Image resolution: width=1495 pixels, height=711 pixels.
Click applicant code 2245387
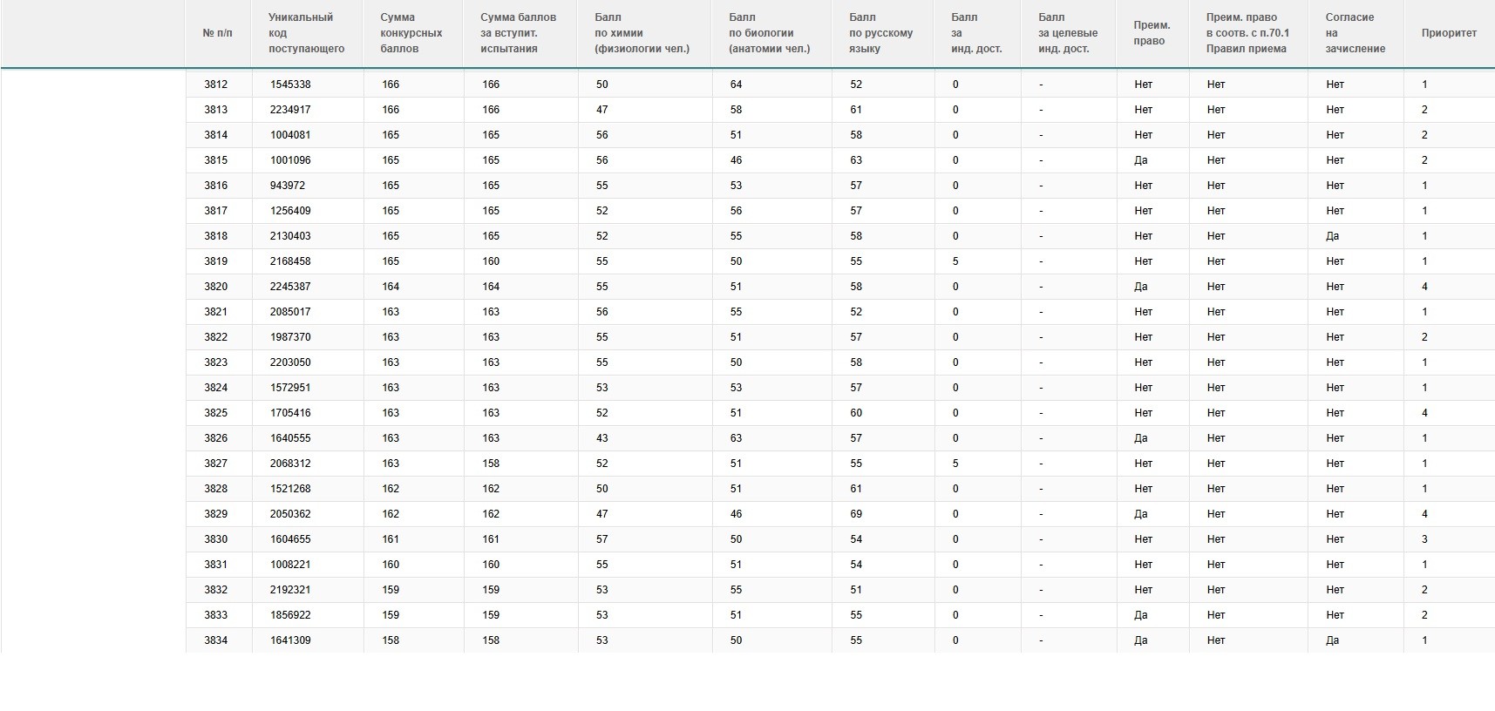(x=290, y=287)
